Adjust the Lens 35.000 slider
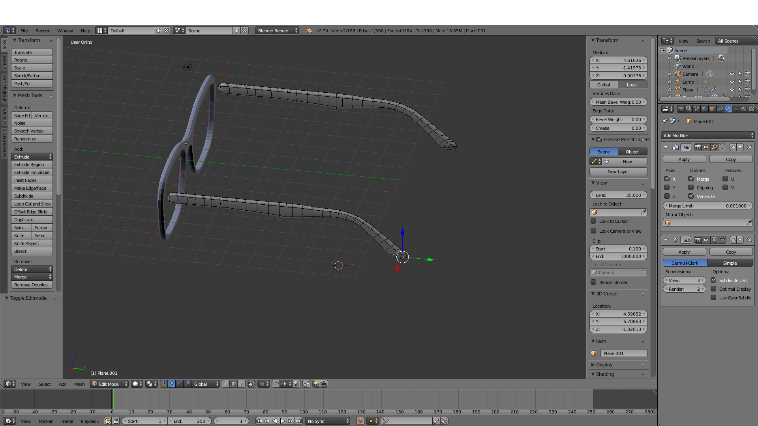This screenshot has width=758, height=426. [618, 195]
